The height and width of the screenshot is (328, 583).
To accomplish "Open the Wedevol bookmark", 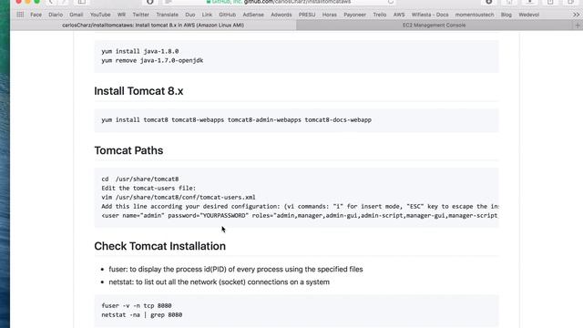I will [x=528, y=15].
